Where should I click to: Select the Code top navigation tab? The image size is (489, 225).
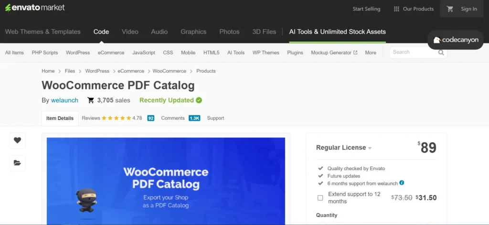click(101, 32)
